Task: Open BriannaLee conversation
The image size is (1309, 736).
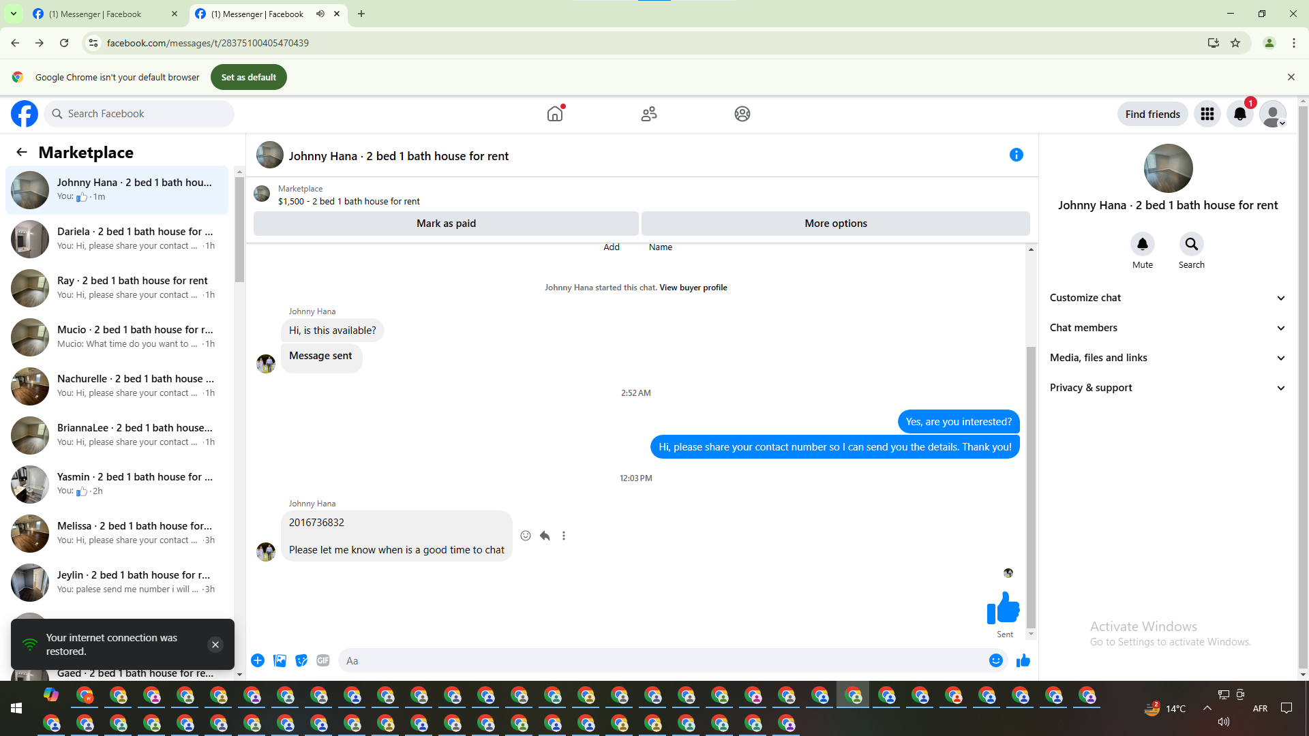Action: click(117, 435)
